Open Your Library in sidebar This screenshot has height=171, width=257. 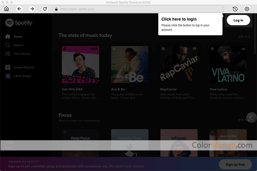[22, 54]
